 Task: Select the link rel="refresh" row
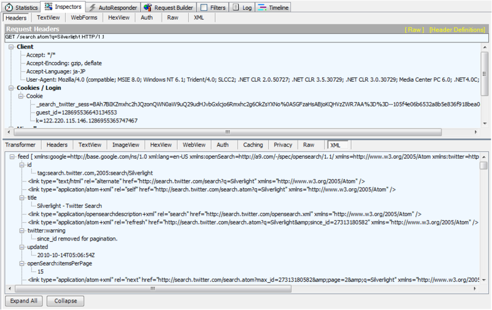(x=253, y=222)
